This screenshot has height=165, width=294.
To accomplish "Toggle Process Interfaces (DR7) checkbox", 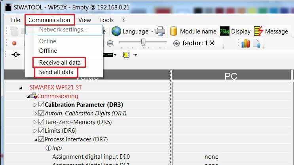I will click(41, 139).
